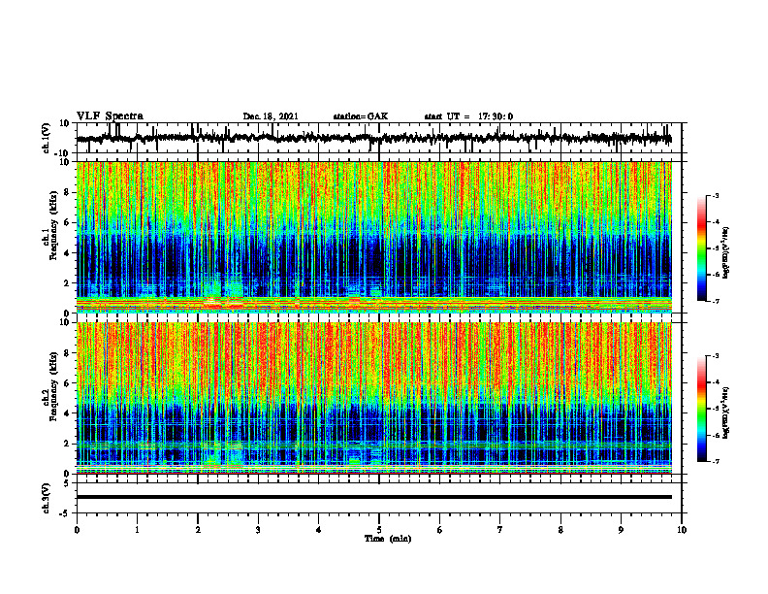768x594 pixels.
Task: Click the "2" kHz label on ch.1 spectrogram axis
Action: click(67, 282)
